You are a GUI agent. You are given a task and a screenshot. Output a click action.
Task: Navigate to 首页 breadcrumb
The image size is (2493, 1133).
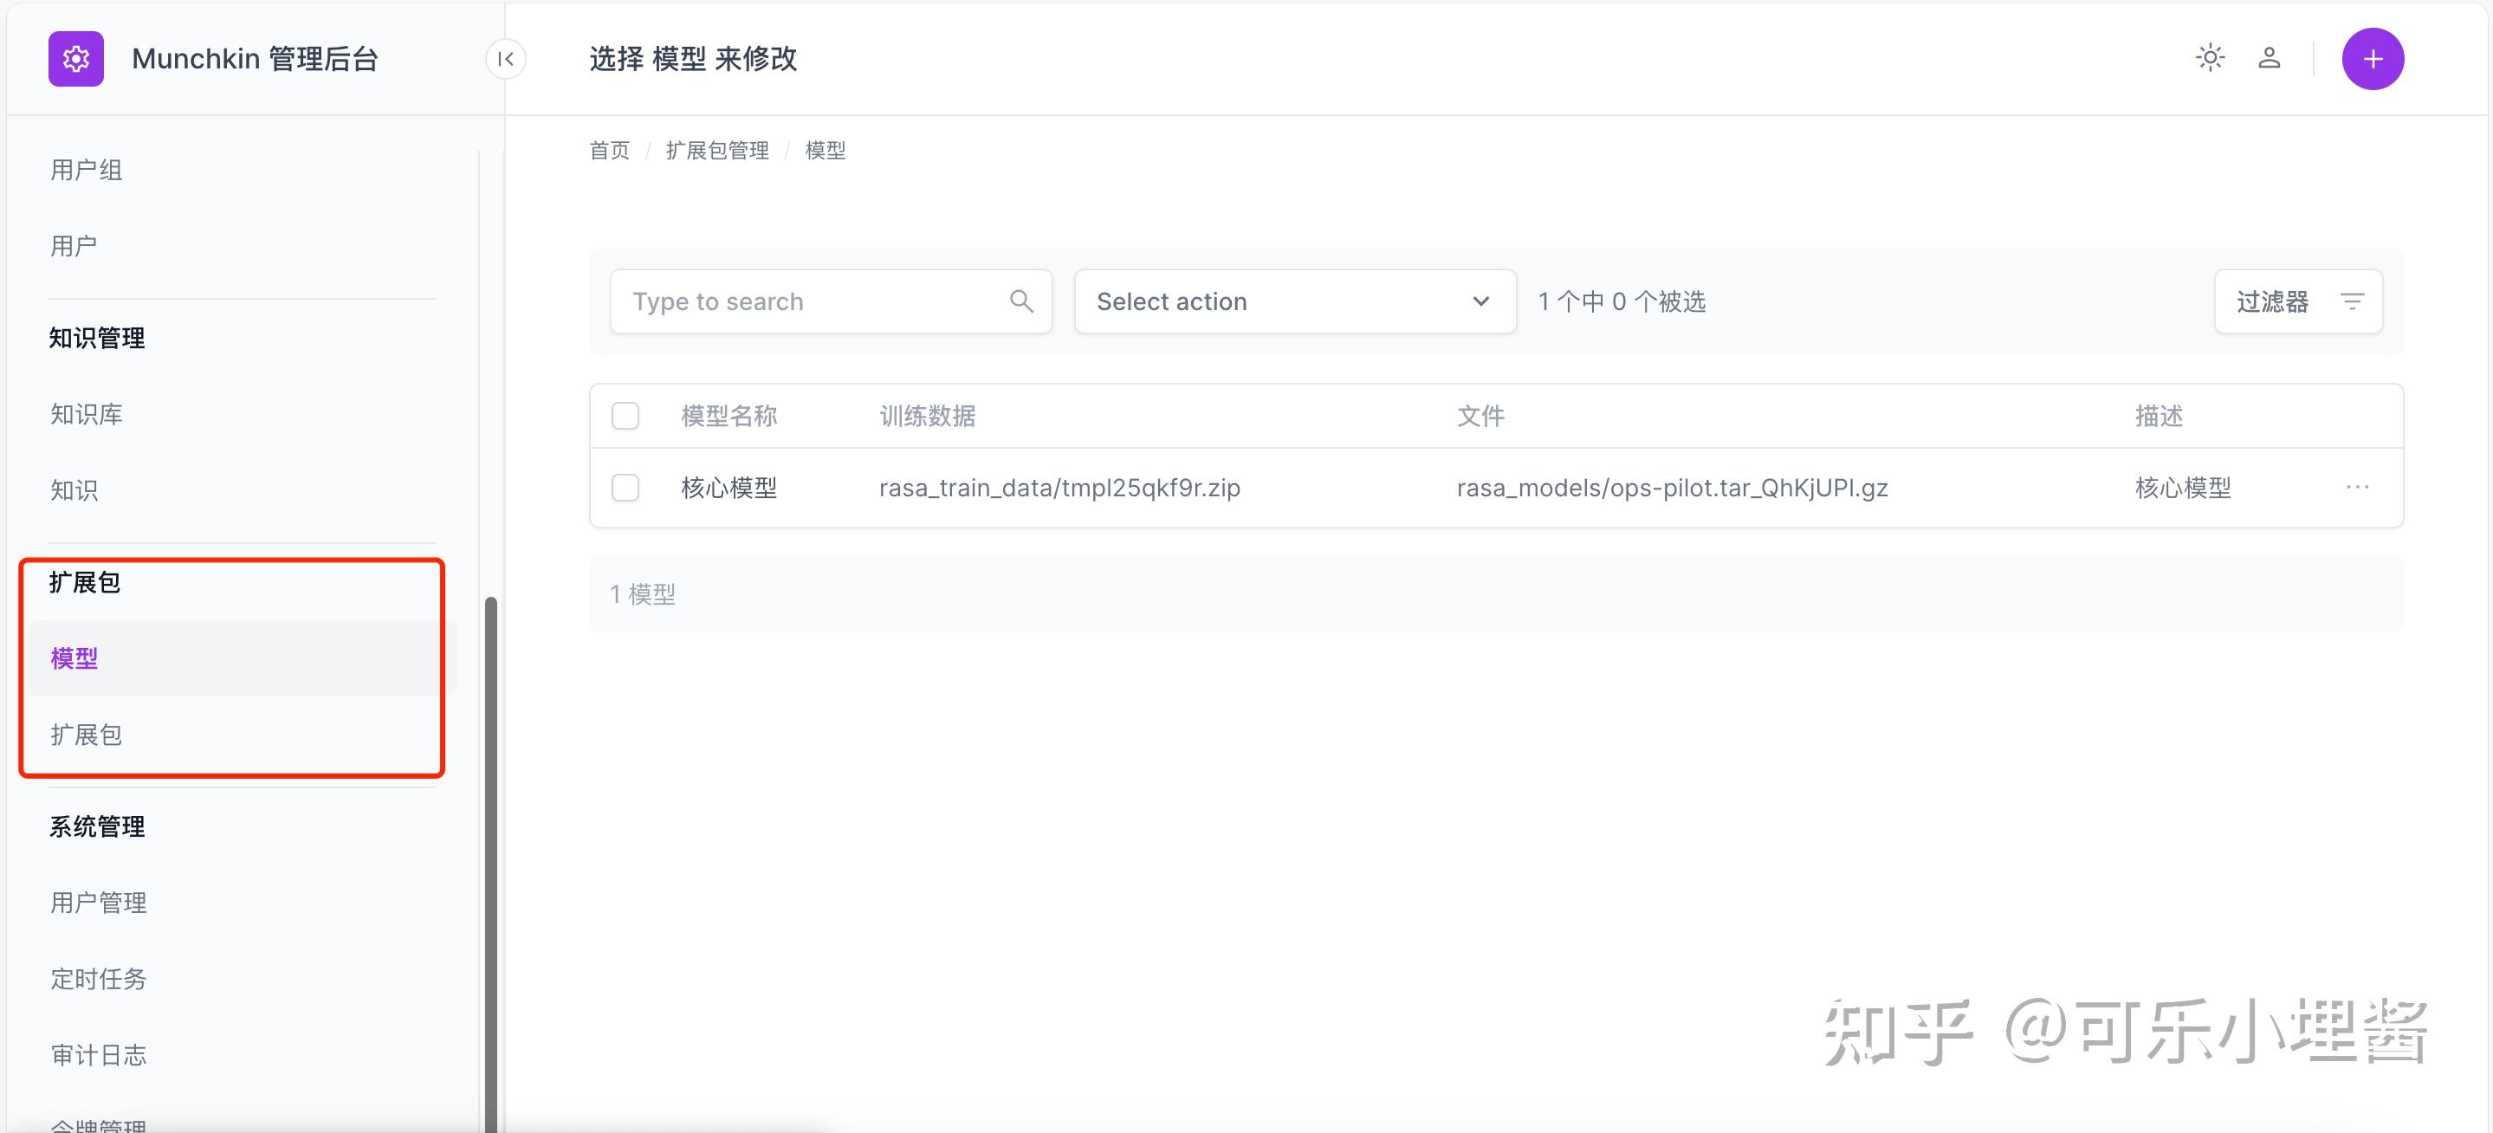(x=609, y=151)
